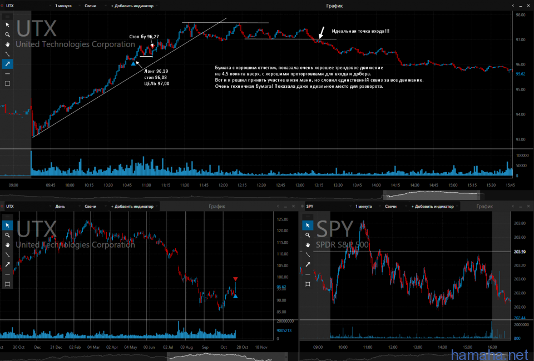Image resolution: width=534 pixels, height=361 pixels.
Task: Select the highlighted pointer tool in the UTX daily chart
Action: pyautogui.click(x=7, y=225)
